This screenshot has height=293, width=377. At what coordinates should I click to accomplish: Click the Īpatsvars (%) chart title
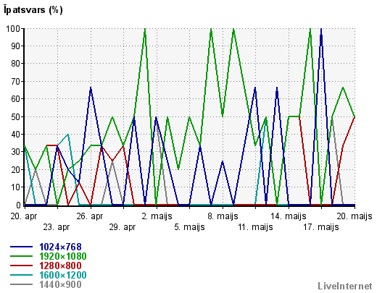tap(33, 10)
